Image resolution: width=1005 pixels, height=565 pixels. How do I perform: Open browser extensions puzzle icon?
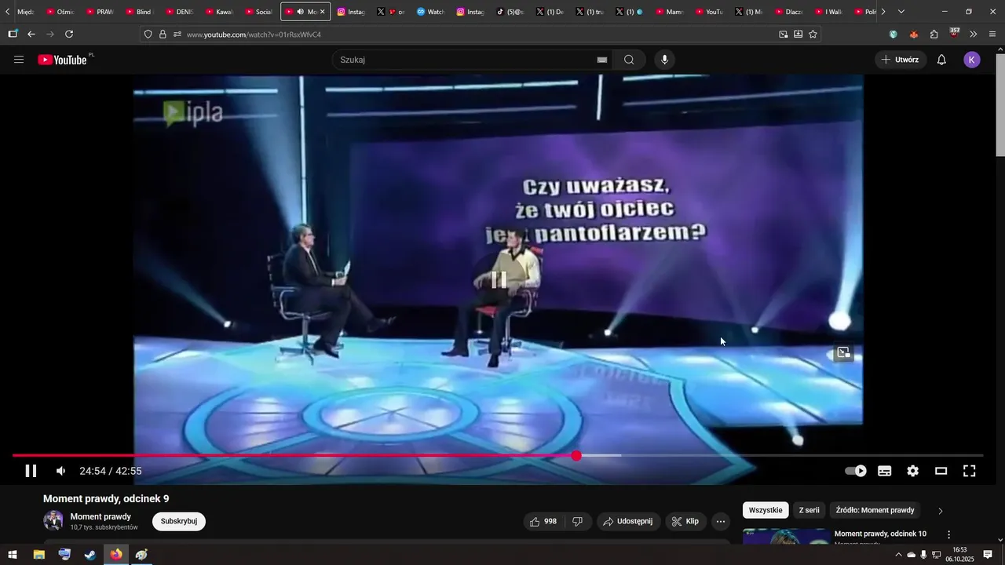point(934,34)
